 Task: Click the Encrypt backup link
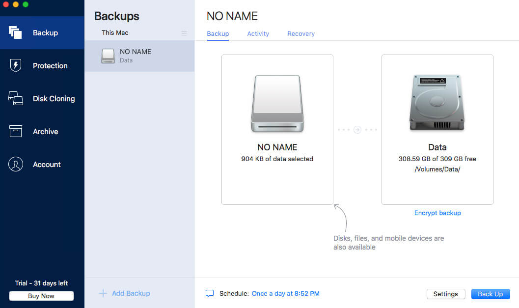[x=437, y=213]
